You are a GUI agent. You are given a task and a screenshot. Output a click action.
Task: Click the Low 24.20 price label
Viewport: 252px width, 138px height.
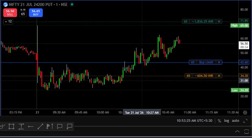click(240, 90)
